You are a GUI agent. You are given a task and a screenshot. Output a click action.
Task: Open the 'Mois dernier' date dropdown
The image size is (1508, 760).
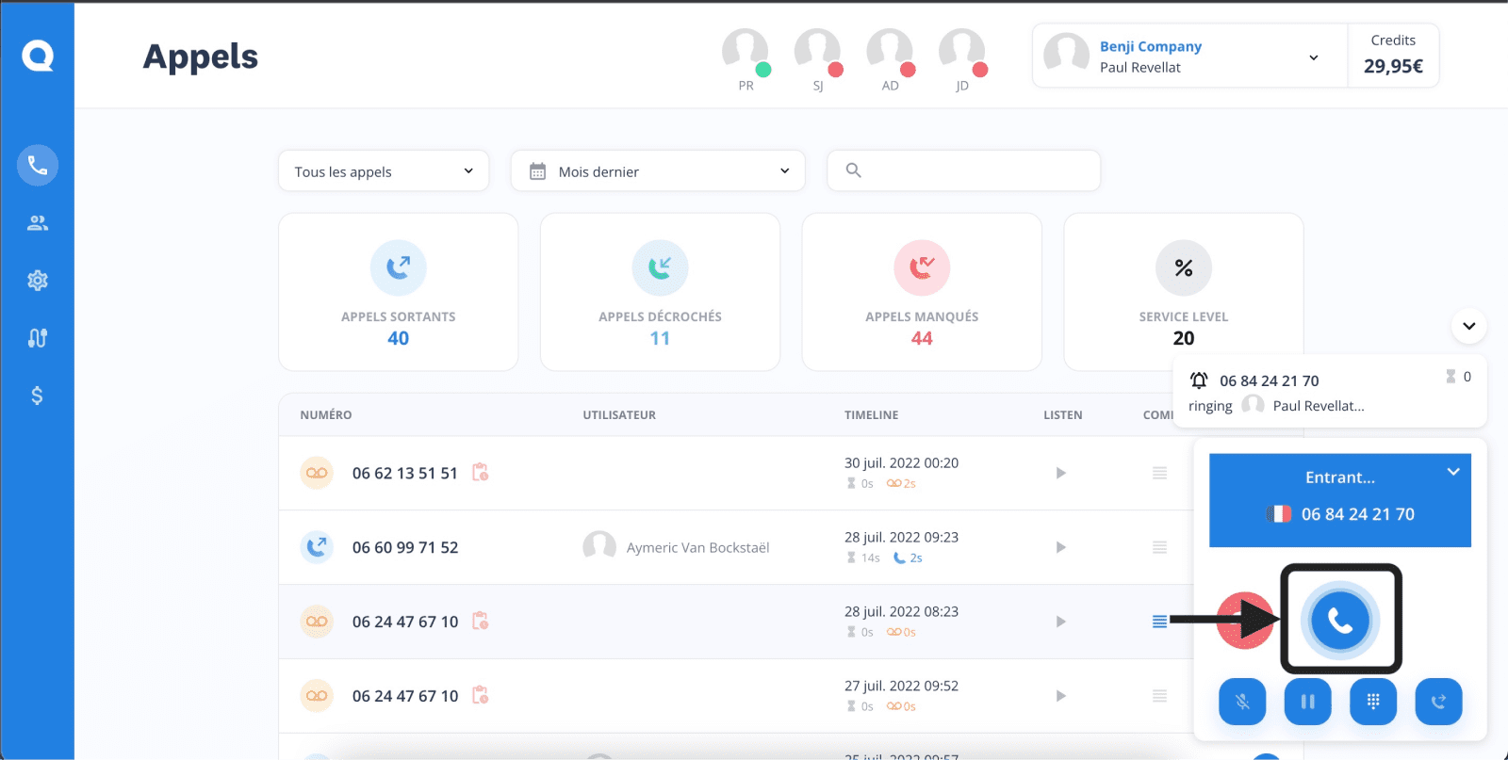coord(658,171)
